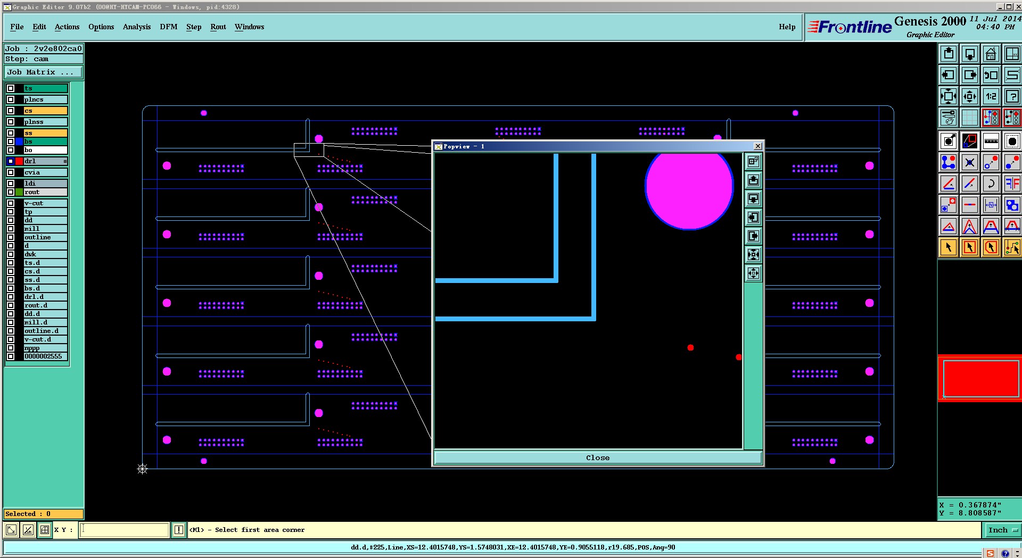Image resolution: width=1022 pixels, height=558 pixels.
Task: Select the rectangle area selection tool
Action: point(970,247)
